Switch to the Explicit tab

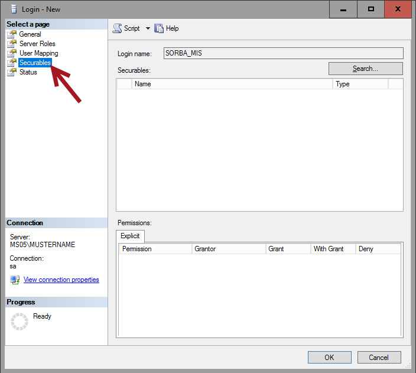130,236
